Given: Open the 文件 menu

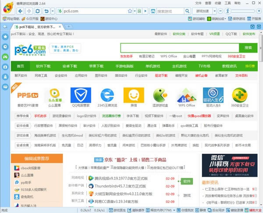Looking at the screenshot, I should 198,3.
